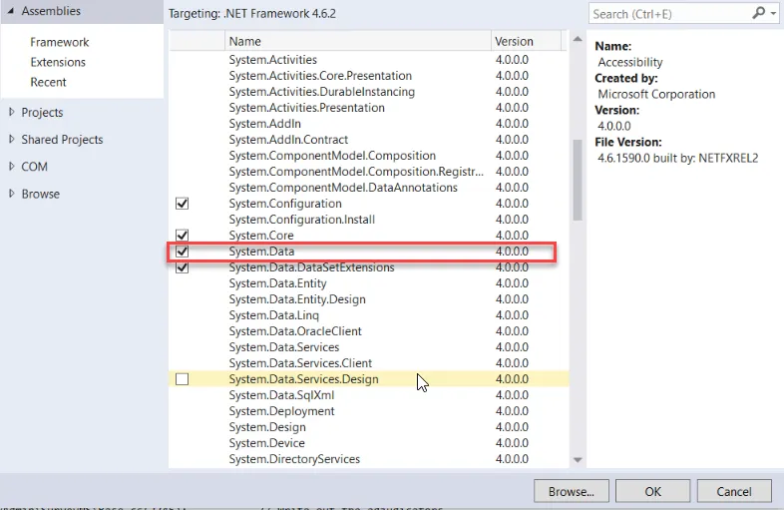The height and width of the screenshot is (510, 784).
Task: Select System.ComponentModel.DataAnnotations assembly
Action: 368,188
